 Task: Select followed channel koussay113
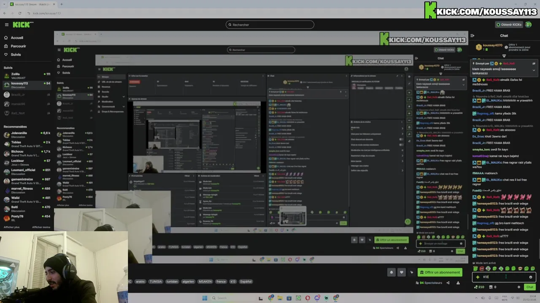[27, 85]
